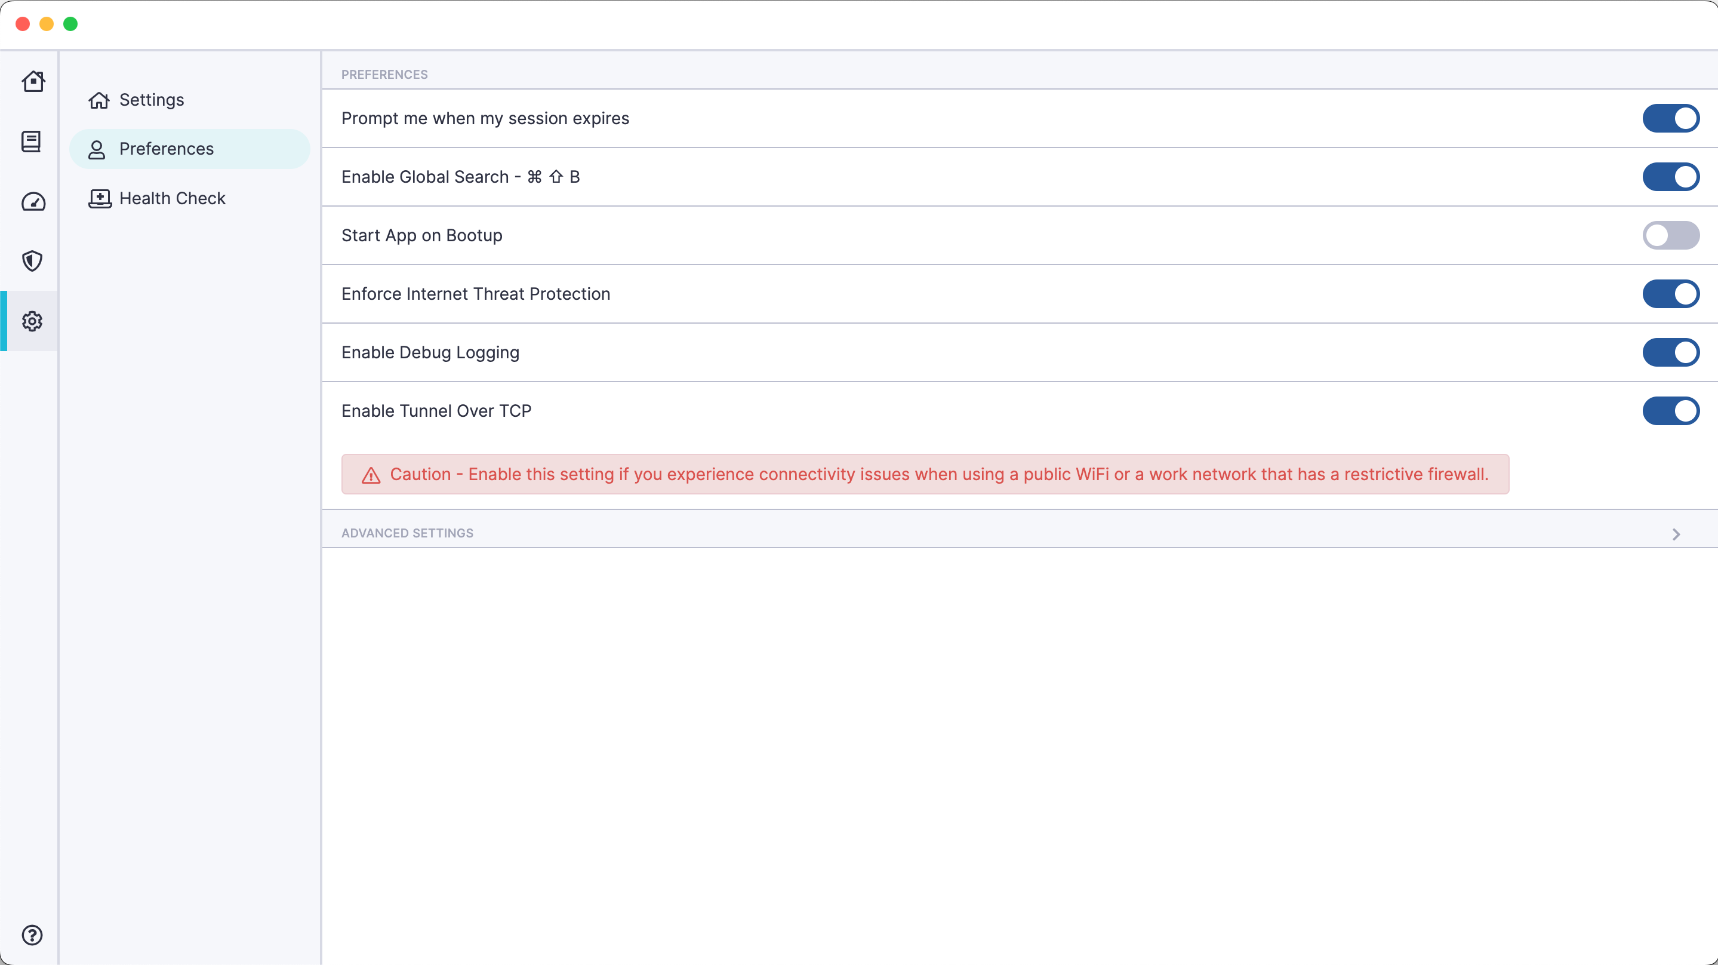Viewport: 1718px width, 965px height.
Task: Select the Preferences menu item
Action: coord(166,149)
